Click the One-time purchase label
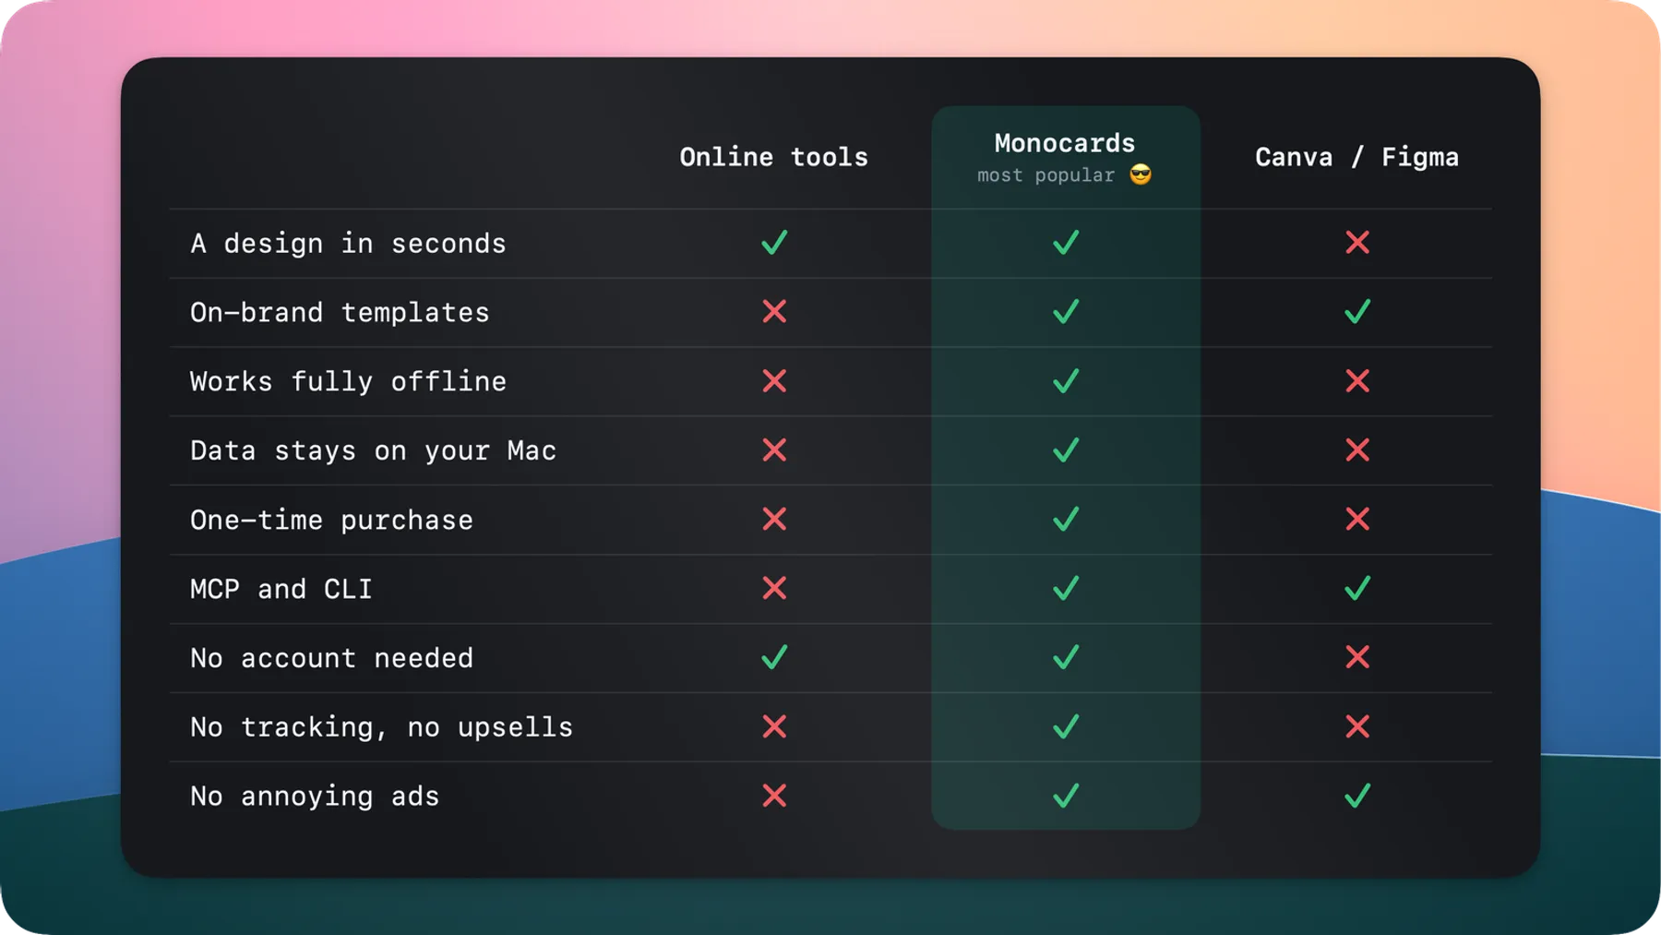The width and height of the screenshot is (1661, 935). click(331, 521)
